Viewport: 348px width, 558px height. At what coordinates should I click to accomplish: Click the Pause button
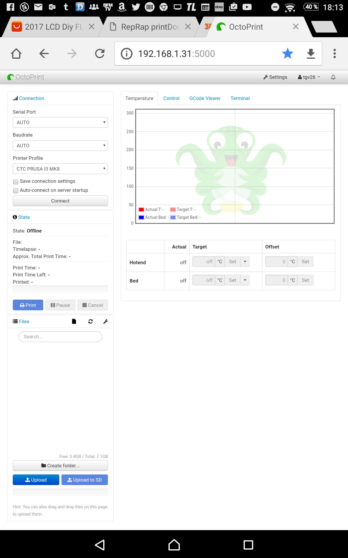(60, 305)
